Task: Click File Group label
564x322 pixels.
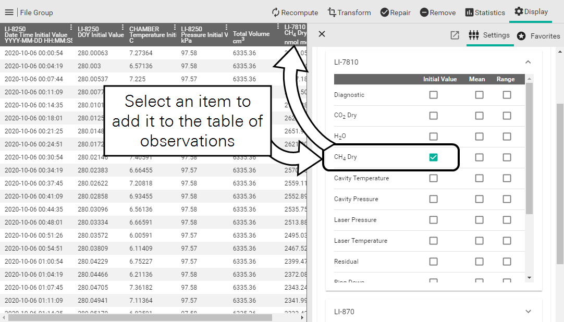Action: pyautogui.click(x=36, y=13)
